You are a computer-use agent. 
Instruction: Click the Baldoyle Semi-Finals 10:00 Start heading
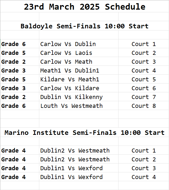(x=85, y=26)
